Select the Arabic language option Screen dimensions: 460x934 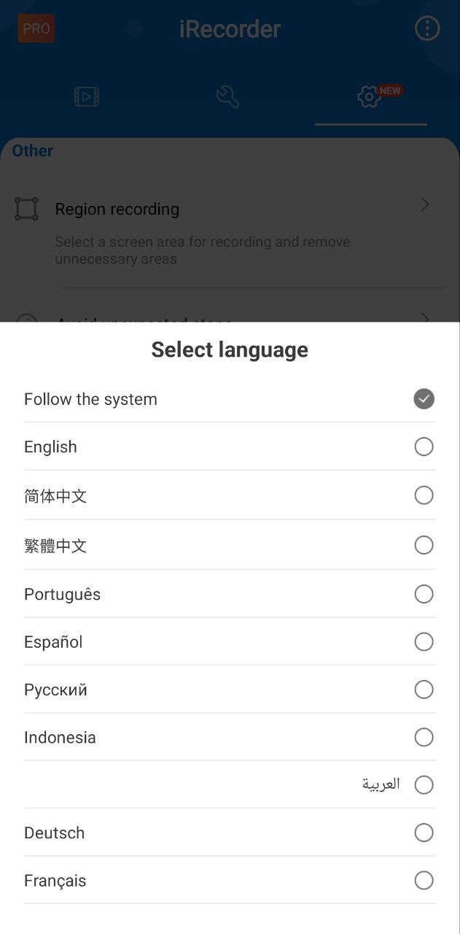coord(230,784)
